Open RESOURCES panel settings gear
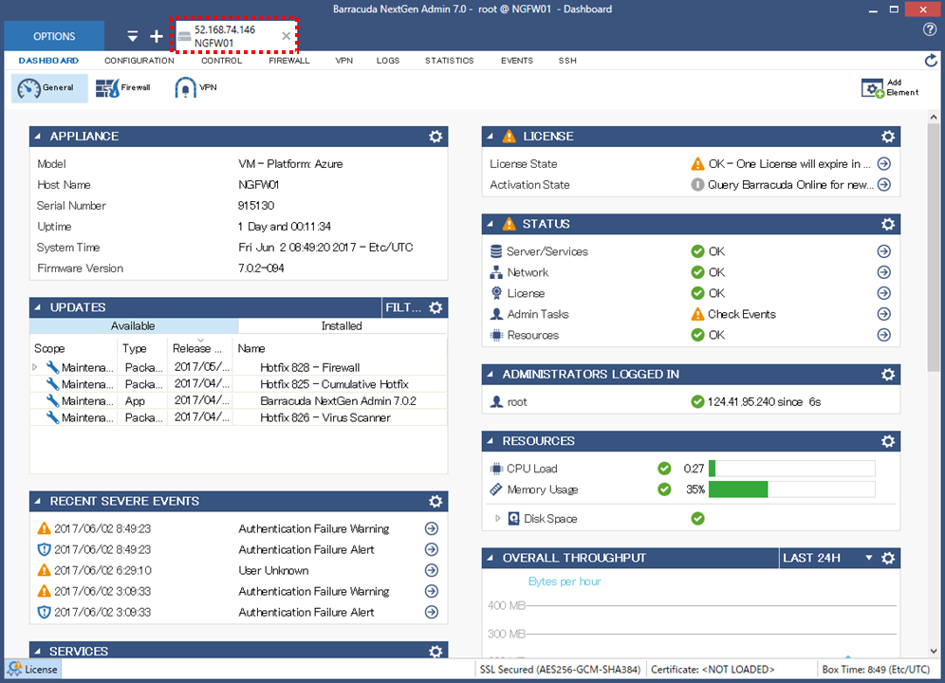Viewport: 945px width, 683px height. [x=888, y=441]
